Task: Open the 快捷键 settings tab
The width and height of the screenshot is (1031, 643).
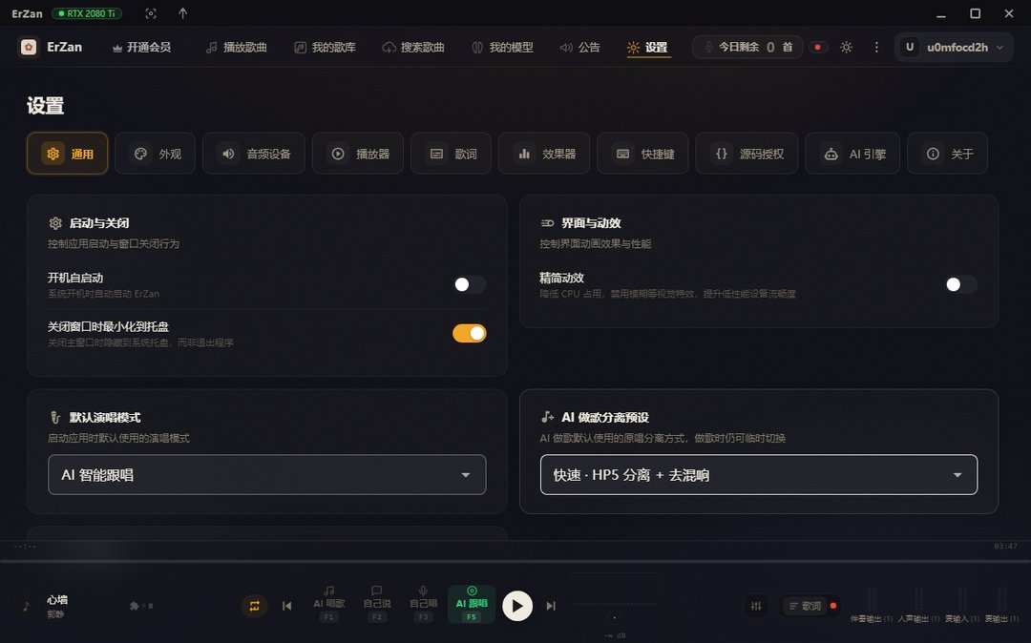Action: pyautogui.click(x=643, y=154)
